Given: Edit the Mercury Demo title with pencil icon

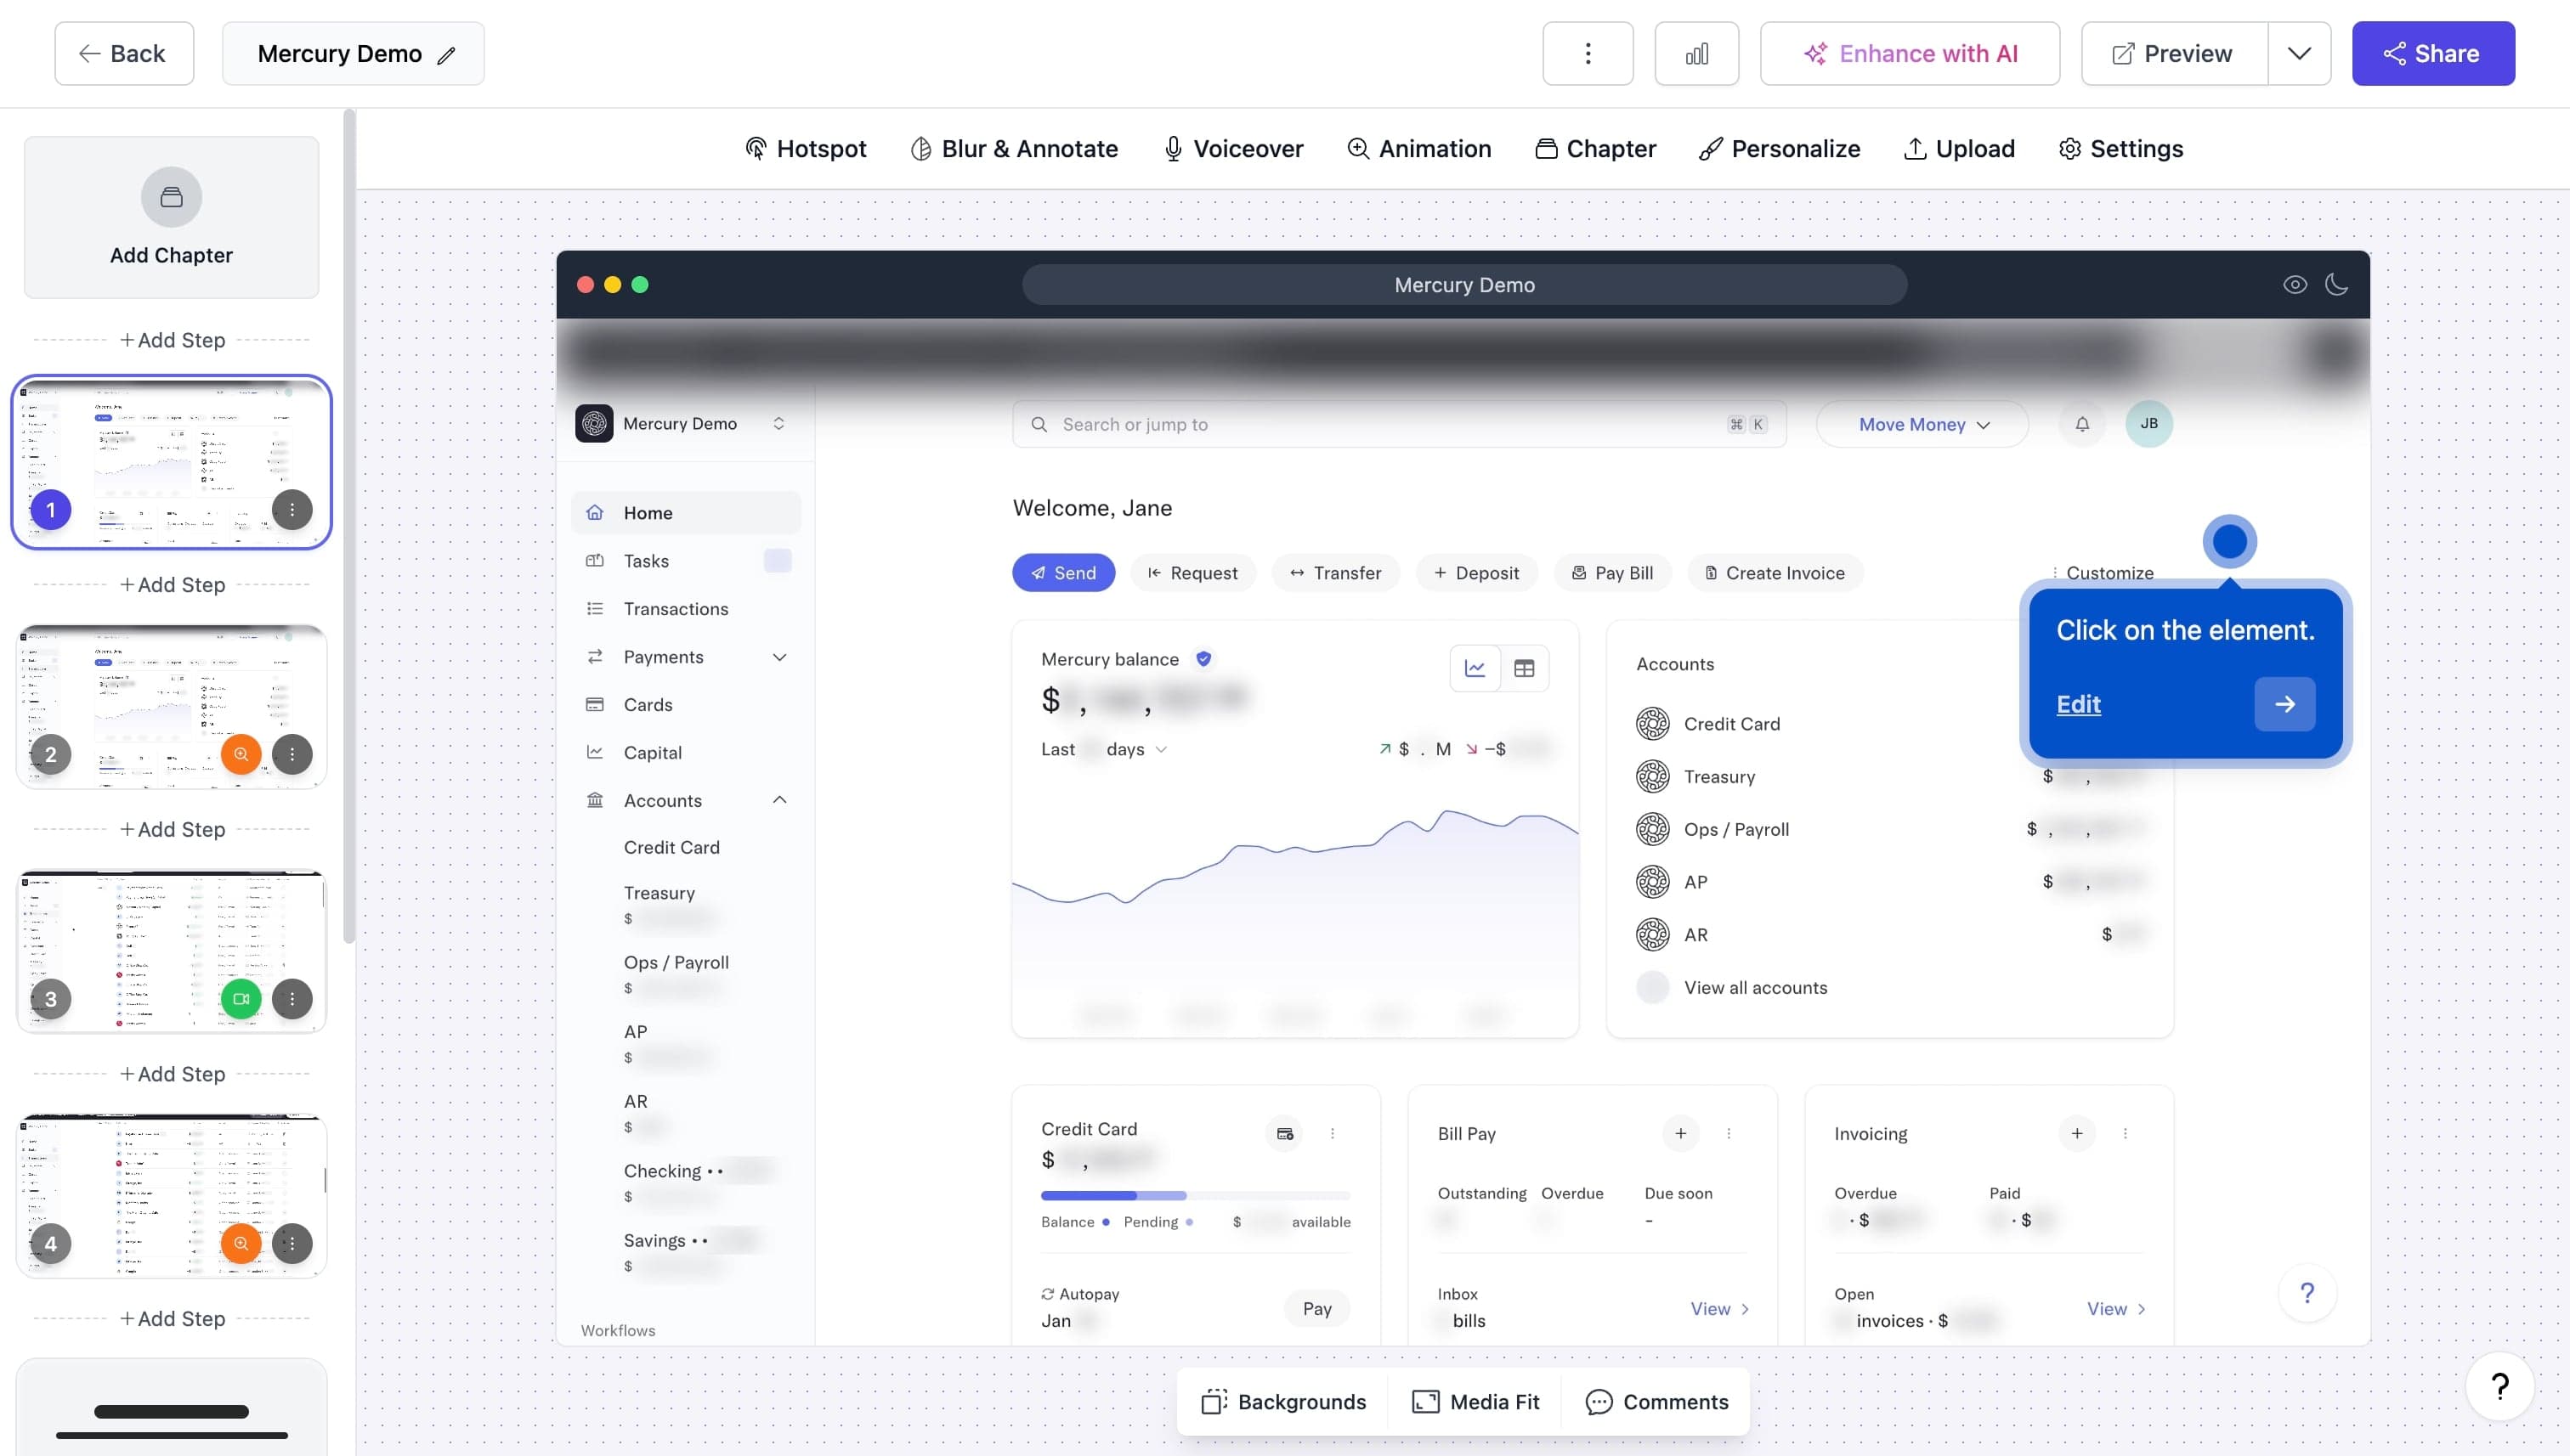Looking at the screenshot, I should (446, 55).
